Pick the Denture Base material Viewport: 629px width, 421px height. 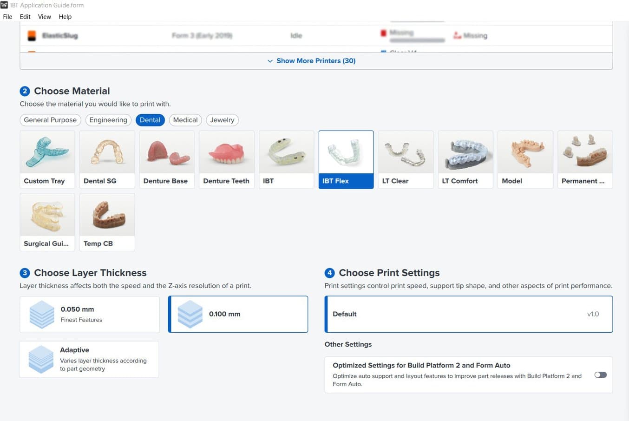coord(167,159)
